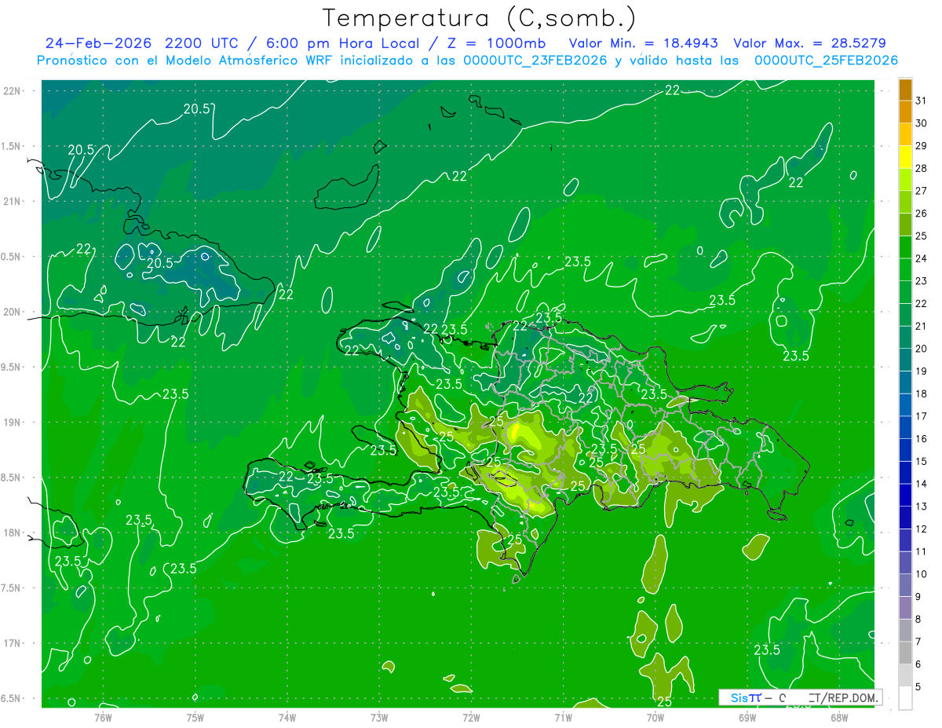
Task: Click the yellow legend swatch between 28 and 29
Action: pyautogui.click(x=905, y=157)
